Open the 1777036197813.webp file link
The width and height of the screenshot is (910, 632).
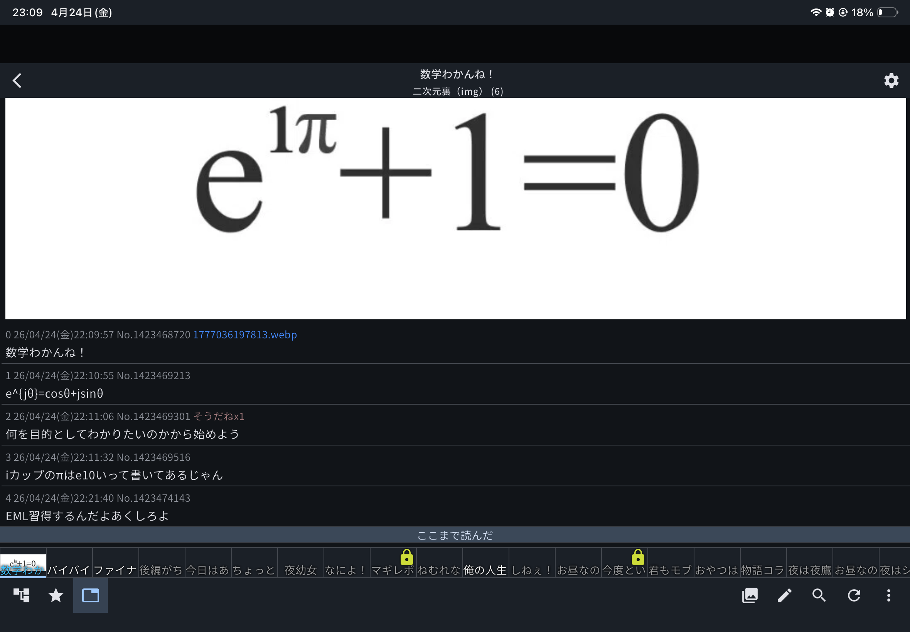pyautogui.click(x=244, y=334)
